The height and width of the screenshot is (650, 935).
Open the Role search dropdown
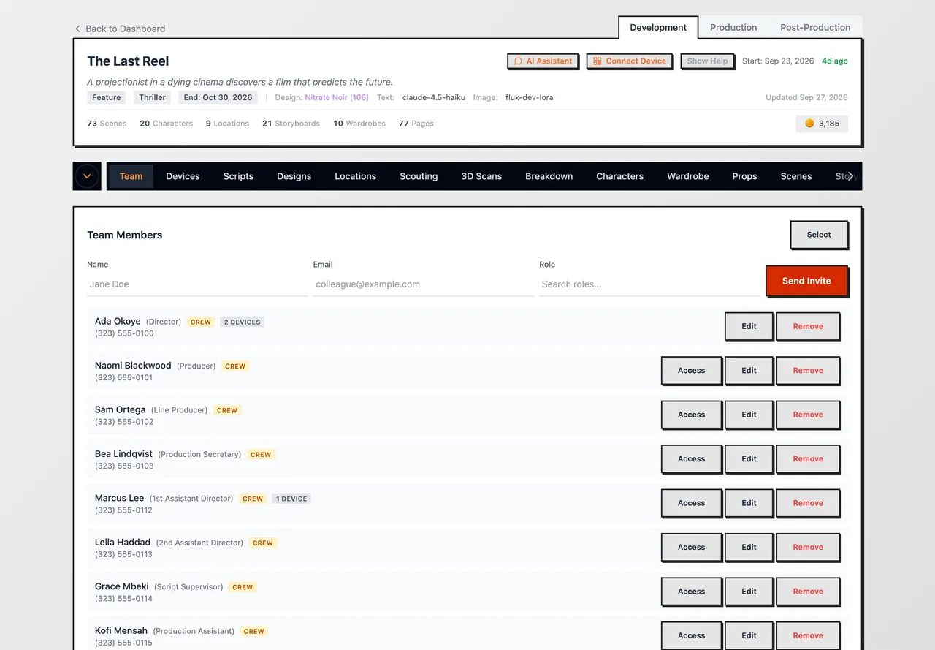649,284
